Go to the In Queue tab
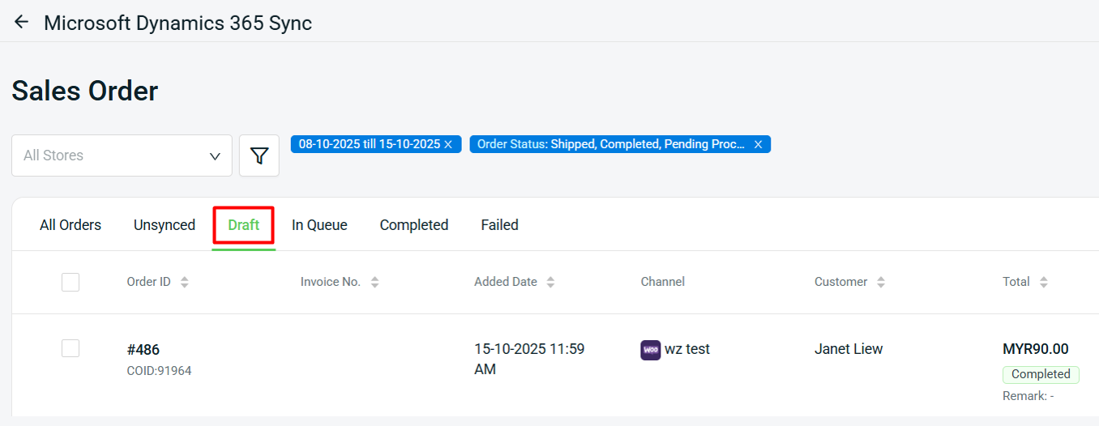 [319, 225]
